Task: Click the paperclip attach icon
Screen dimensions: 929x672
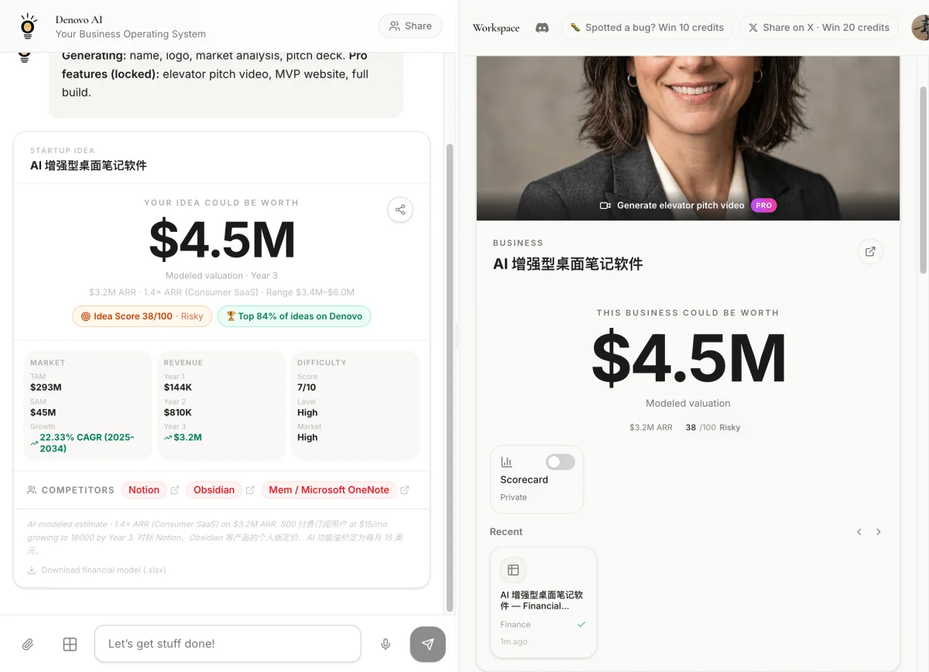Action: (x=28, y=644)
